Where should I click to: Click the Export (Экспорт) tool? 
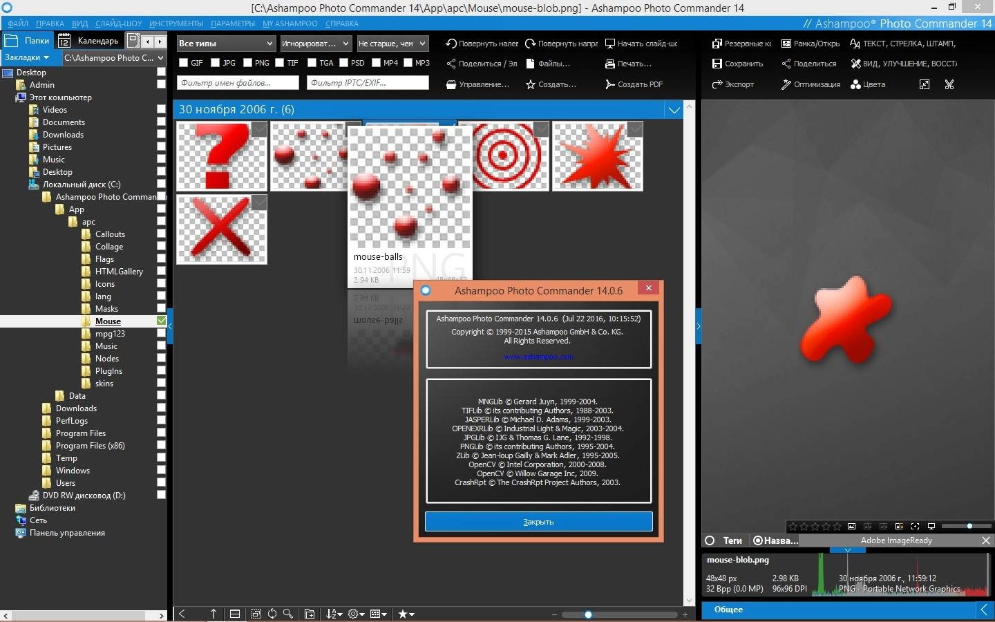[733, 84]
